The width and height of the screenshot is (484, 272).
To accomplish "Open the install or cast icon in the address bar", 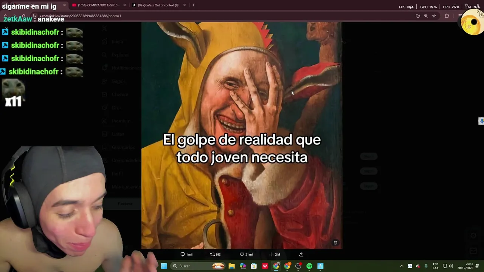I will click(418, 16).
